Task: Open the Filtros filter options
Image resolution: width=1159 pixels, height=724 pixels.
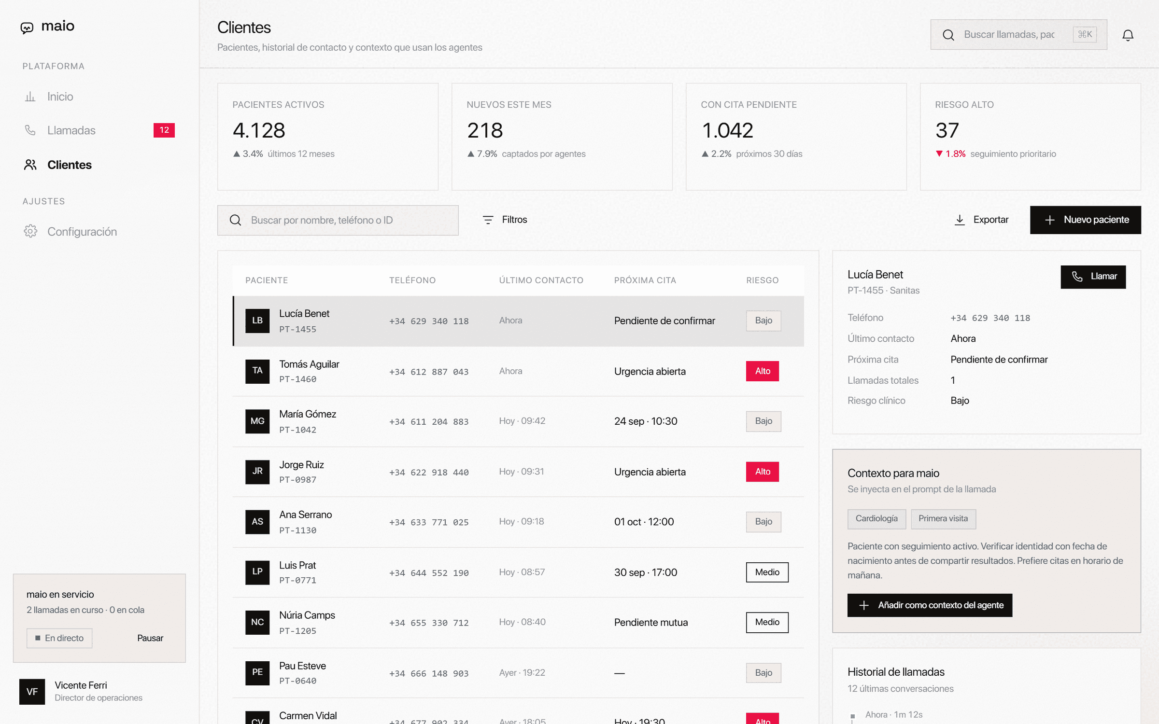Action: coord(505,220)
